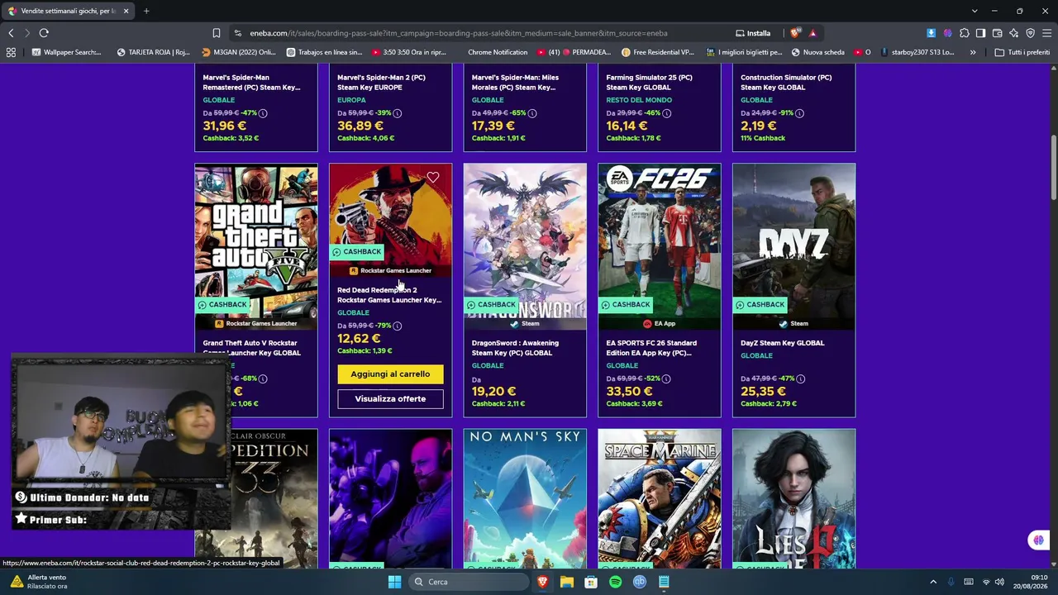Image resolution: width=1058 pixels, height=595 pixels.
Task: Go back to the previous page
Action: coord(11,33)
